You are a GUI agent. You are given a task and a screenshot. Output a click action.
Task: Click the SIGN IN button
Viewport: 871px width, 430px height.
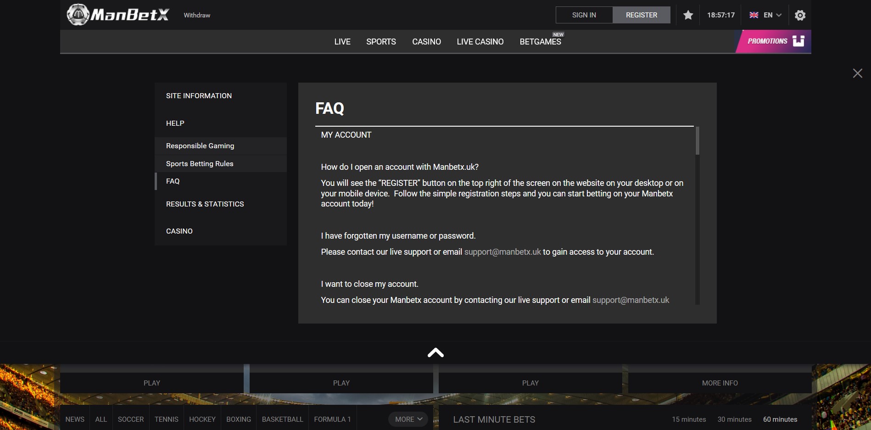(584, 15)
